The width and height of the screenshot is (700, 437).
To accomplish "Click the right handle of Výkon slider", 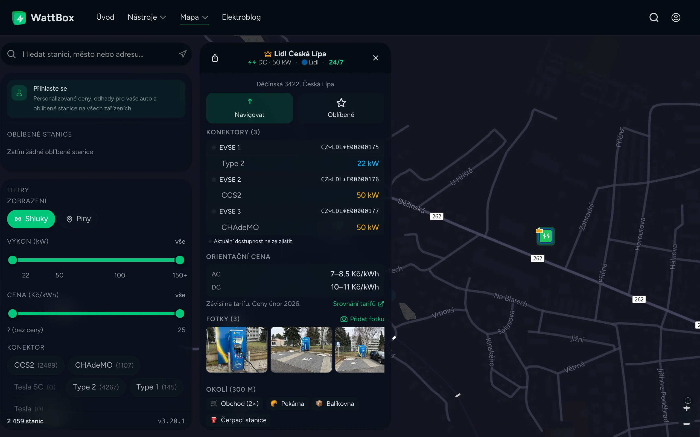I will (180, 260).
